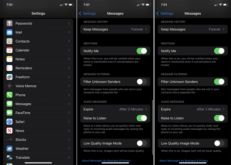231x165 pixels.
Task: Tap the Mail envelope icon
Action: click(x=9, y=32)
